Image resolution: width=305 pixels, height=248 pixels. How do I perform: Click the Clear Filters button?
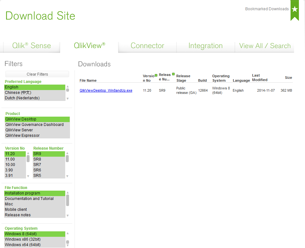pos(37,74)
